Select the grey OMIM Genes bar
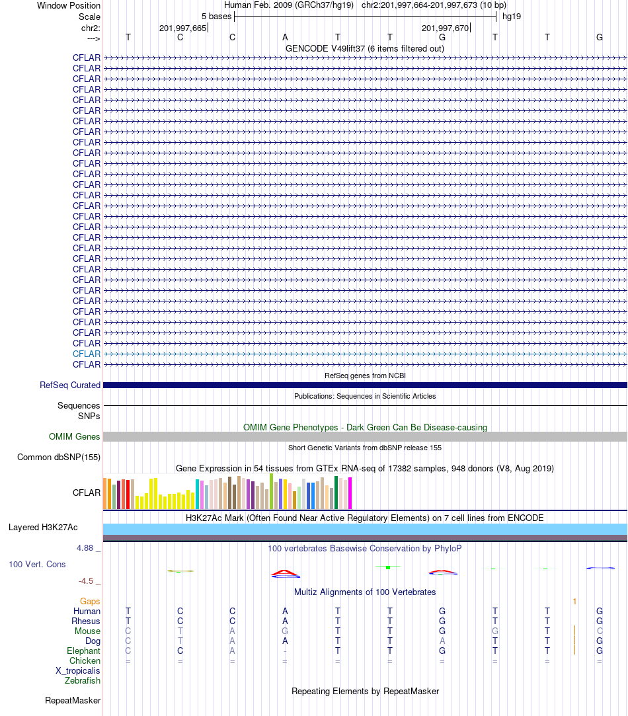 pos(365,436)
